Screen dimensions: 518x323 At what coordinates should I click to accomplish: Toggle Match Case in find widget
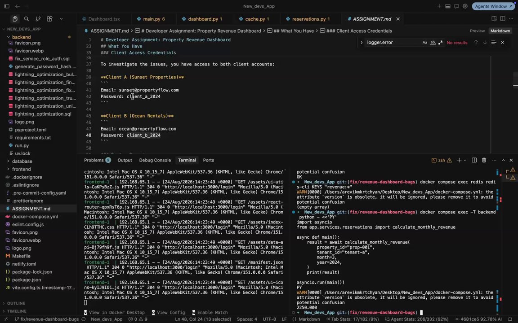[x=424, y=43]
